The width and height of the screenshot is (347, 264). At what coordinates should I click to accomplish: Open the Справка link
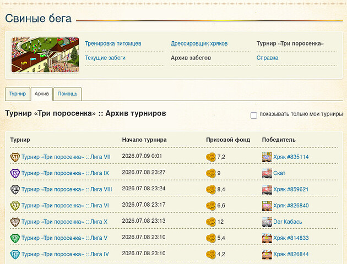(267, 58)
